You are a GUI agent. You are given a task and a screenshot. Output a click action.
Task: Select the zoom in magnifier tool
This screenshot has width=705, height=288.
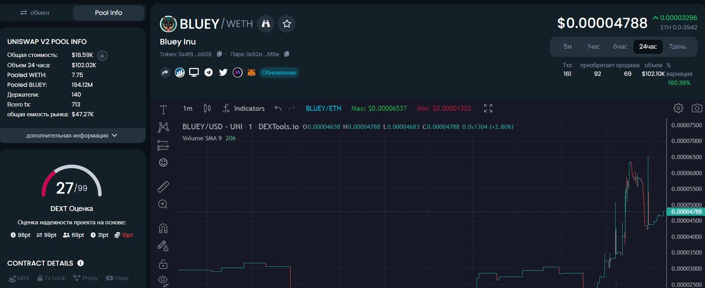point(163,204)
